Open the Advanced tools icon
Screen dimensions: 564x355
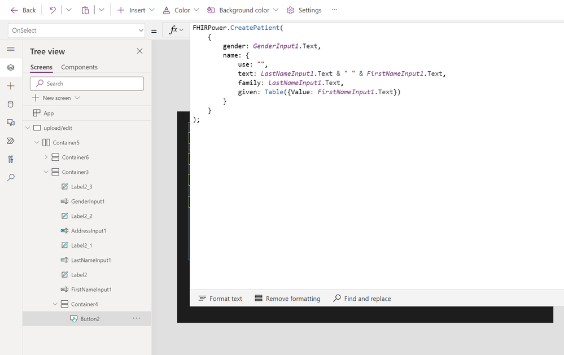[x=11, y=159]
